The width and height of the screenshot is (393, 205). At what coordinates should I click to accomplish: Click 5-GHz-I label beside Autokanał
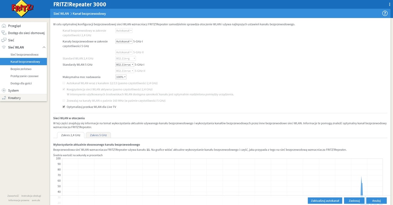138,42
